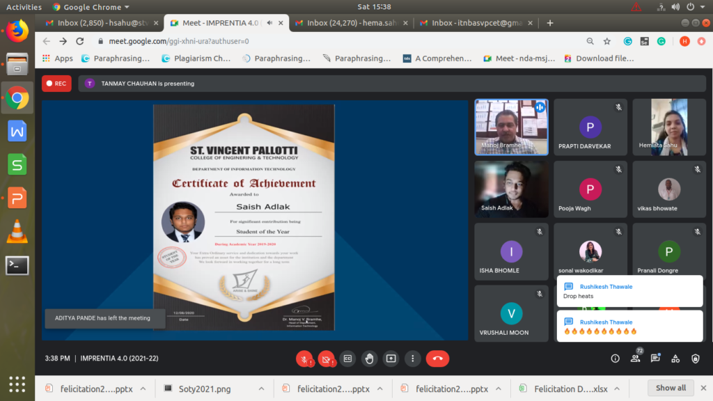This screenshot has width=713, height=401.
Task: Show participants list with 72 badge
Action: tap(636, 358)
